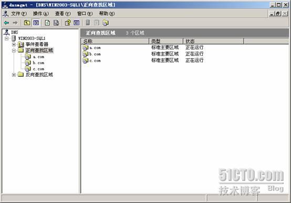Click the a.com zone icon in right list

(x=86, y=48)
